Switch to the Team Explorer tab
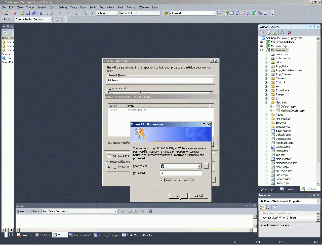 coord(289,189)
